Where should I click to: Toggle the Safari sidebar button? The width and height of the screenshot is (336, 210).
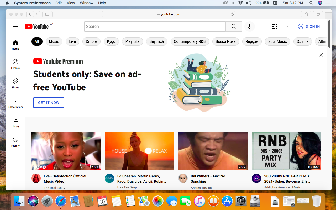[x=47, y=14]
